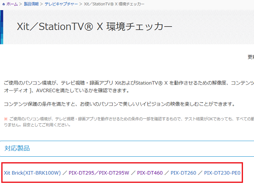
Task: Click sentence starting コンテンツ保護の条件を満たすと
Action: [119, 104]
